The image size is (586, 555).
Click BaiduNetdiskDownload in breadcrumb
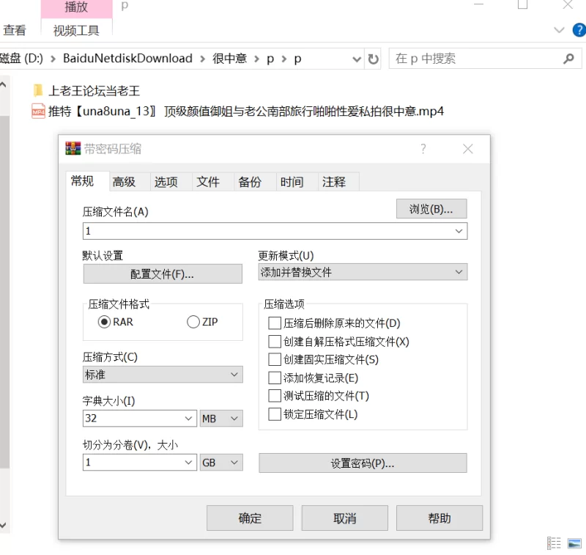[127, 59]
